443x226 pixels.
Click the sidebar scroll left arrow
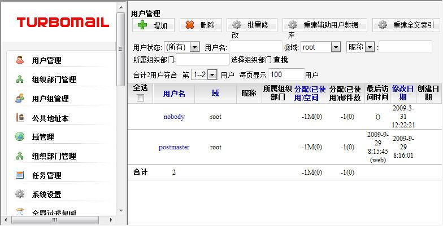coord(6,220)
